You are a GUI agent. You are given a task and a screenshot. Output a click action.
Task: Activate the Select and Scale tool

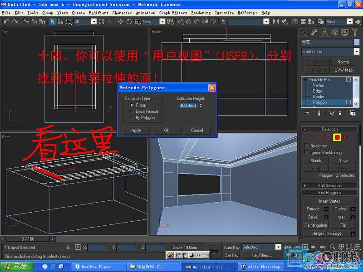pyautogui.click(x=137, y=22)
